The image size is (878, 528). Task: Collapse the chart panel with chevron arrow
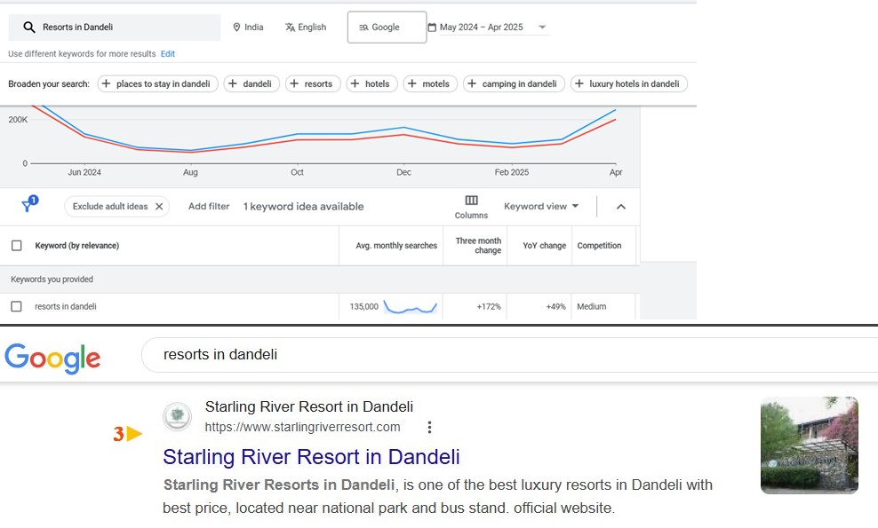(621, 207)
